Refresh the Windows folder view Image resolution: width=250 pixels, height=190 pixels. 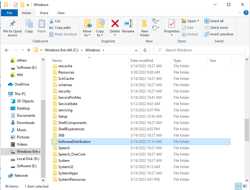tap(145, 50)
